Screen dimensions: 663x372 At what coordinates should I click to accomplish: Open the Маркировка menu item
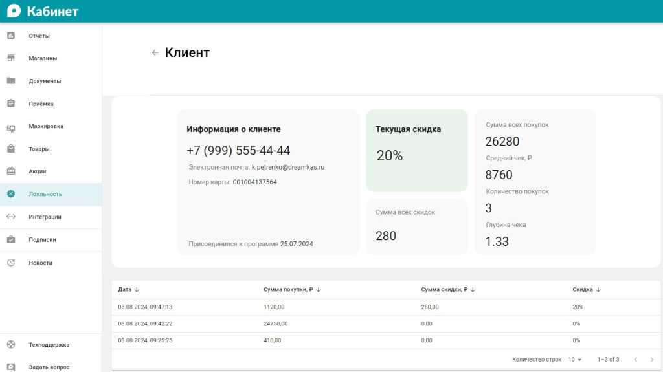pyautogui.click(x=51, y=126)
